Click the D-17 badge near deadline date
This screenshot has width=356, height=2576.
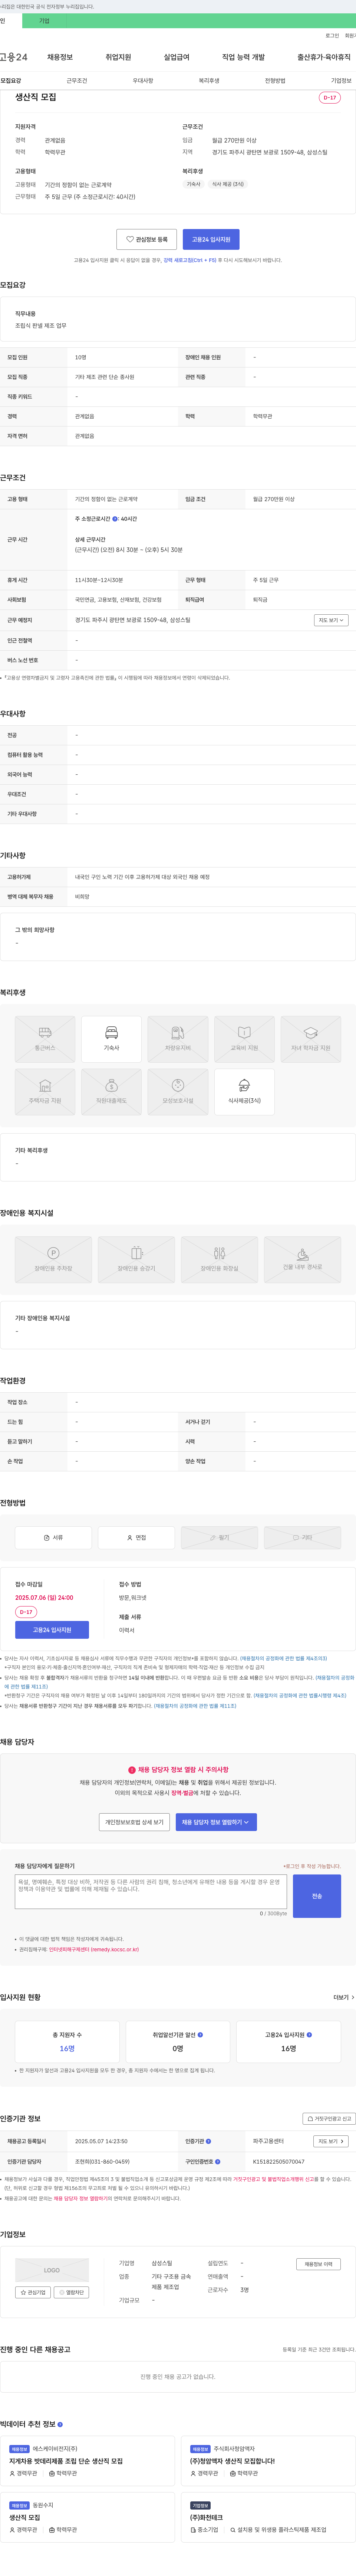click(x=26, y=1612)
